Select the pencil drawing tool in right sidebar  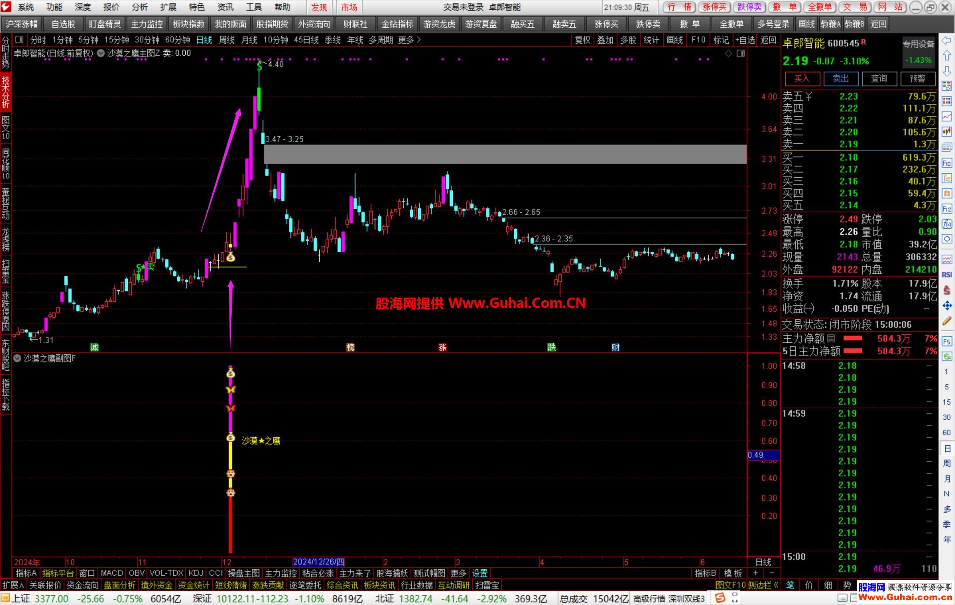point(946,321)
